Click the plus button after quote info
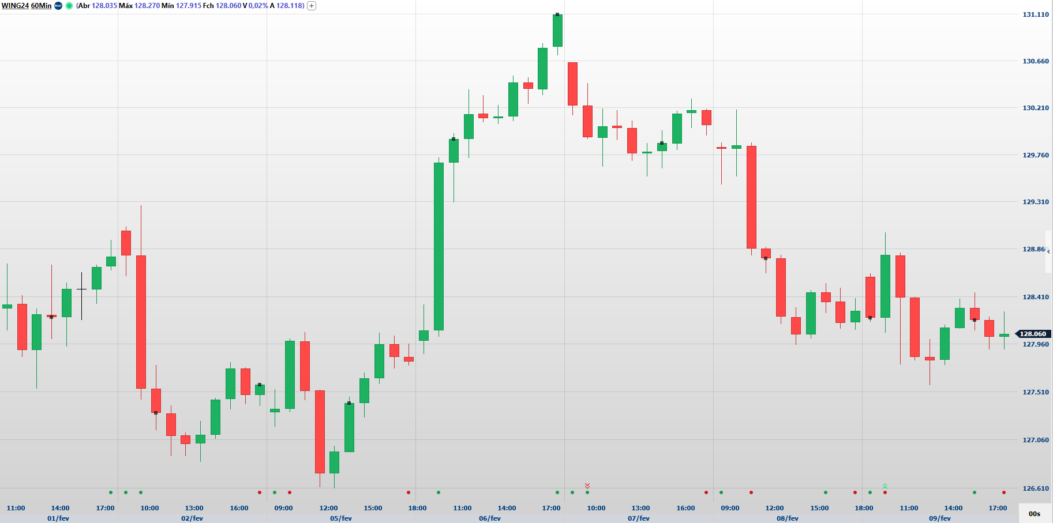The height and width of the screenshot is (523, 1053). tap(312, 6)
